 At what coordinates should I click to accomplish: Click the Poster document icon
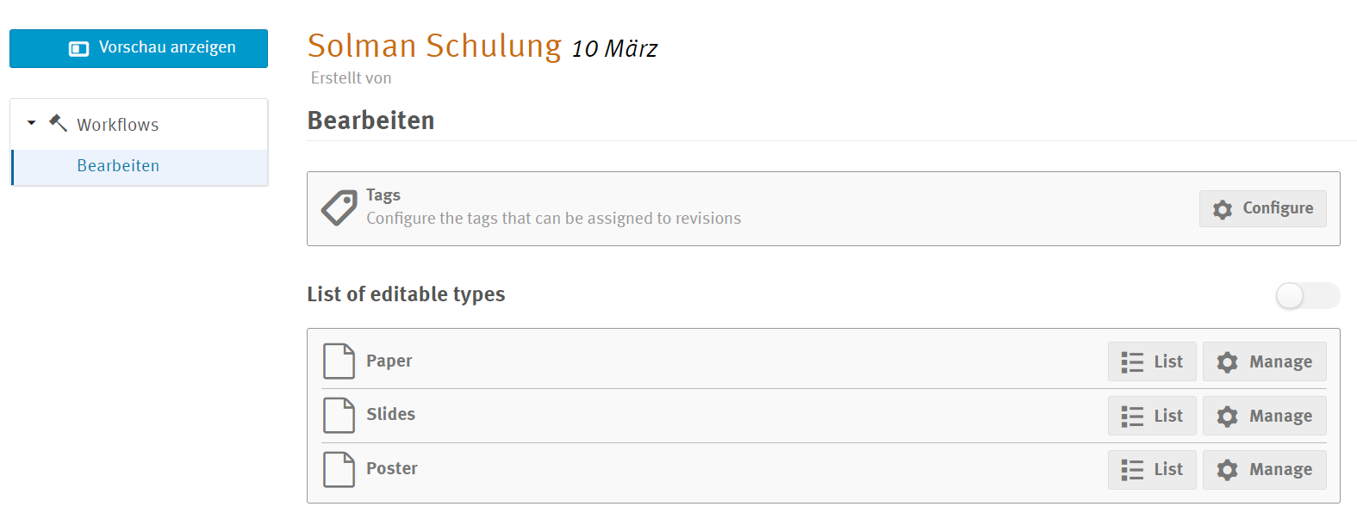click(x=339, y=469)
